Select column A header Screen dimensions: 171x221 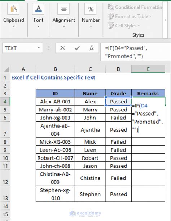(23, 69)
